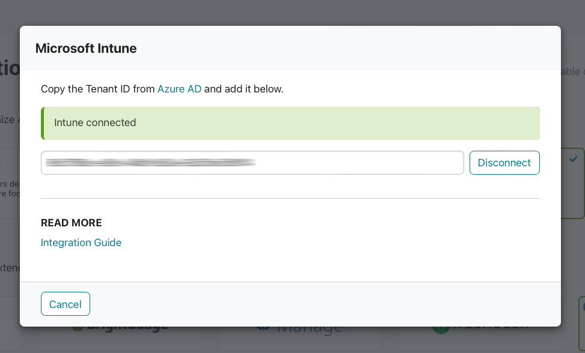Viewport: 585px width, 353px height.
Task: Click the checkmark icon on background card
Action: (574, 159)
